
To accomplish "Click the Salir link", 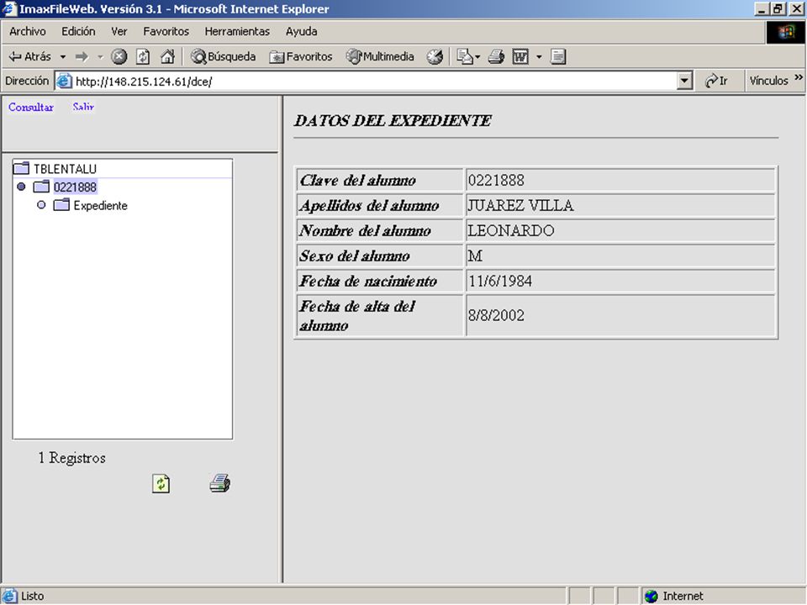I will pyautogui.click(x=83, y=107).
